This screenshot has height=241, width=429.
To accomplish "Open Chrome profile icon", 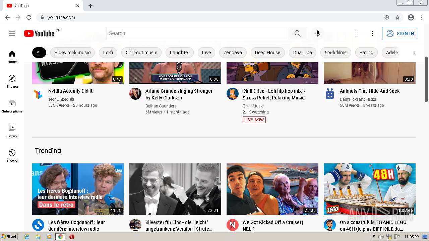I will click(x=411, y=17).
